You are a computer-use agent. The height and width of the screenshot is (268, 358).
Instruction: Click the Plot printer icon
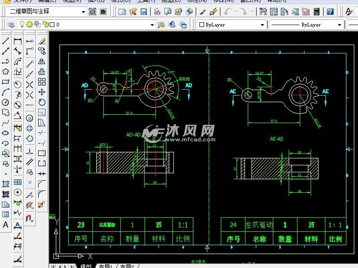click(x=157, y=12)
